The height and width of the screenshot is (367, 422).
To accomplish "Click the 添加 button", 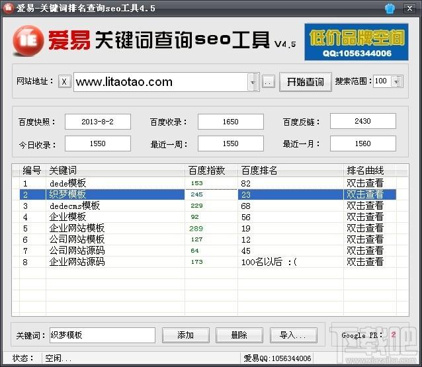I will coord(186,335).
